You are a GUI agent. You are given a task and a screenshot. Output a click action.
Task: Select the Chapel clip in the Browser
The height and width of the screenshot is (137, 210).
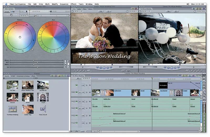point(43,97)
